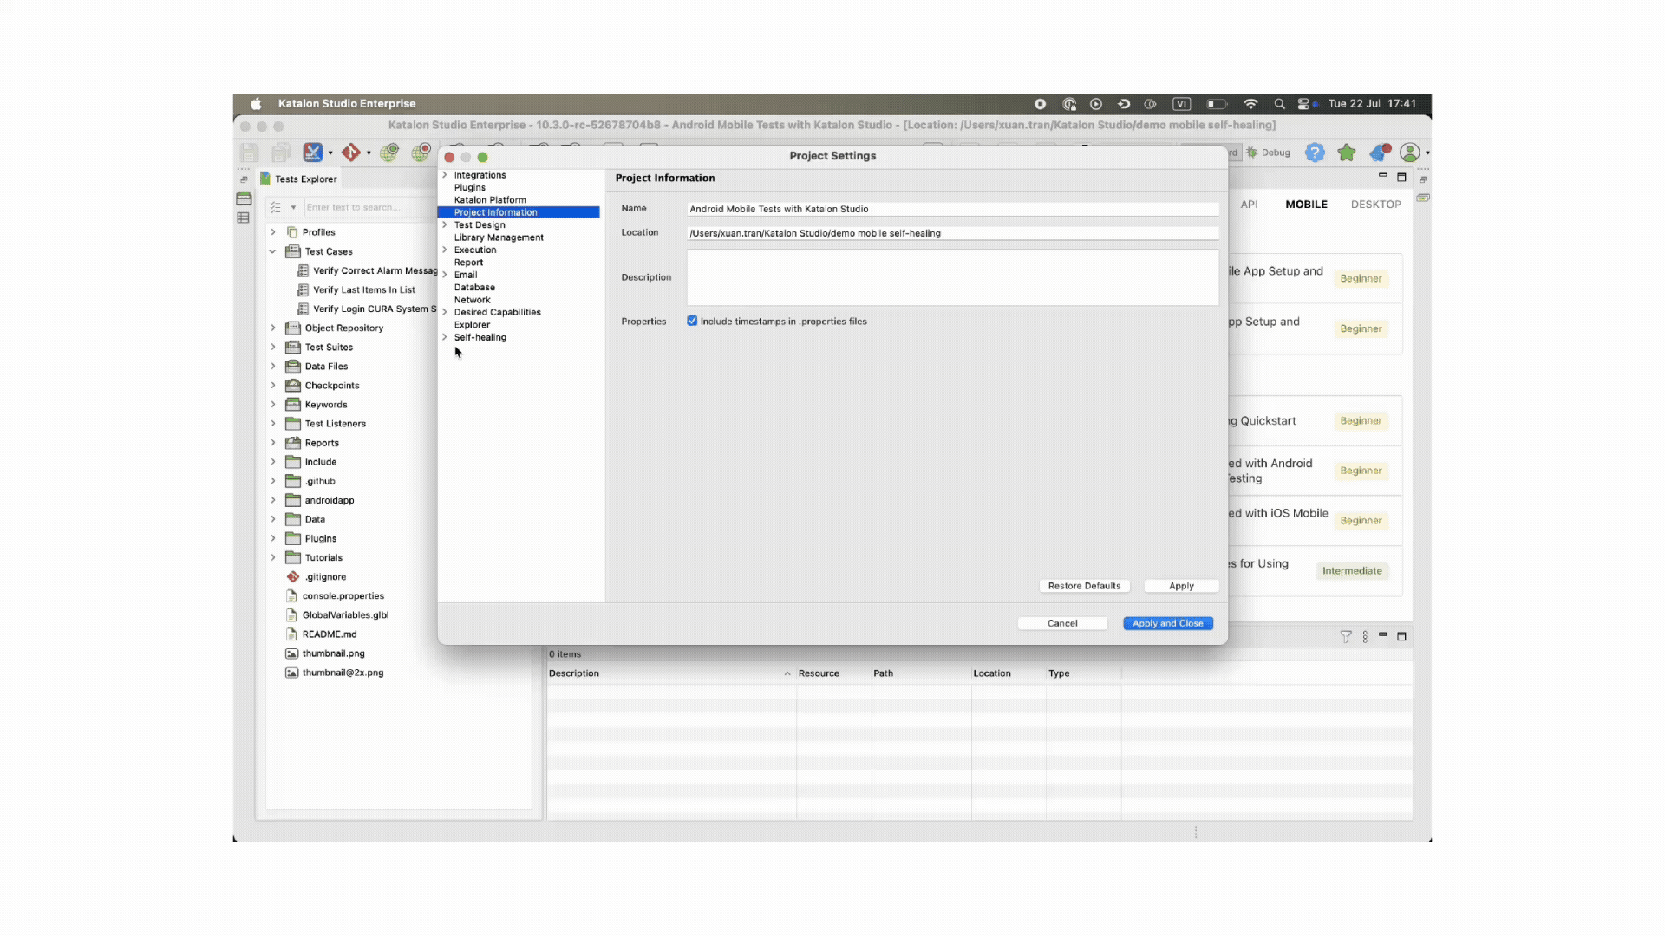Click the Tests Explorer tab icon
The height and width of the screenshot is (936, 1665).
(265, 179)
